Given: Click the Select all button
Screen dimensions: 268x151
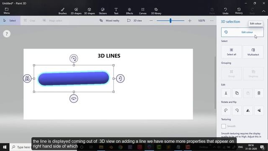Looking at the screenshot, I should (232, 52).
